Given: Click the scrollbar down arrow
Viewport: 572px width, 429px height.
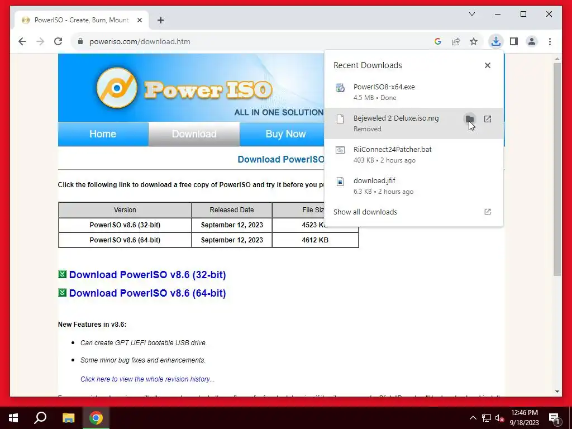Looking at the screenshot, I should pyautogui.click(x=557, y=392).
